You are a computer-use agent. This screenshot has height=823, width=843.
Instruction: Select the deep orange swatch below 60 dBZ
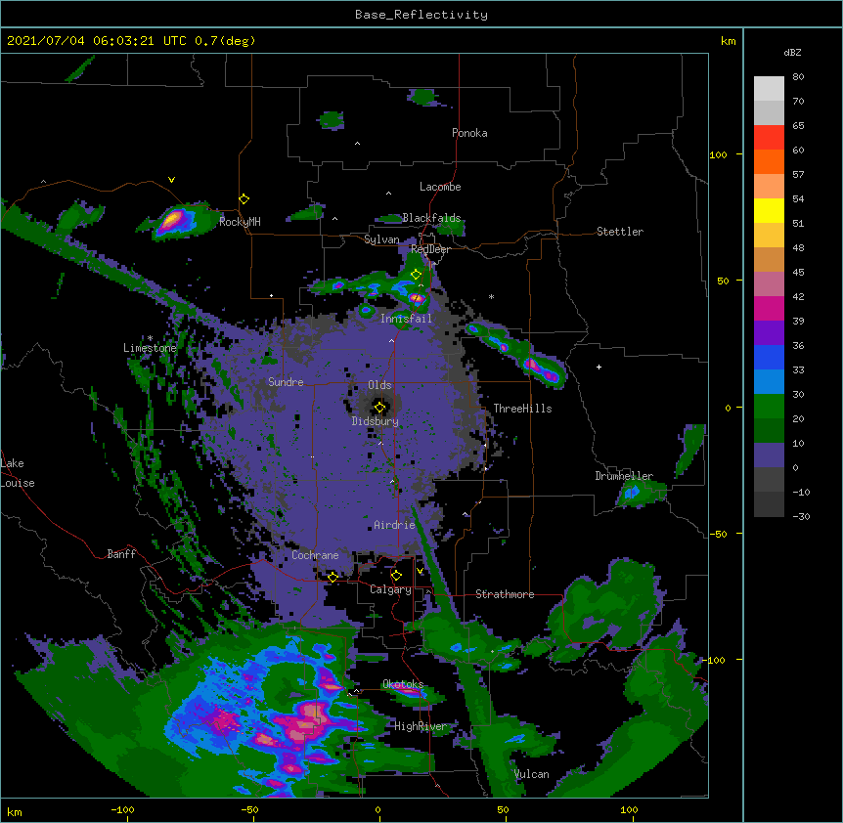[x=769, y=161]
